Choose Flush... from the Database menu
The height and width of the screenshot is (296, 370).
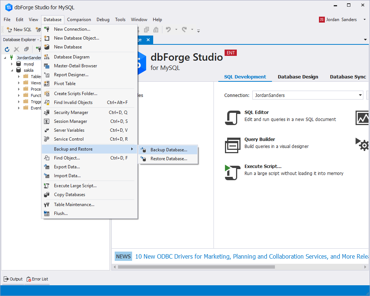89,213
